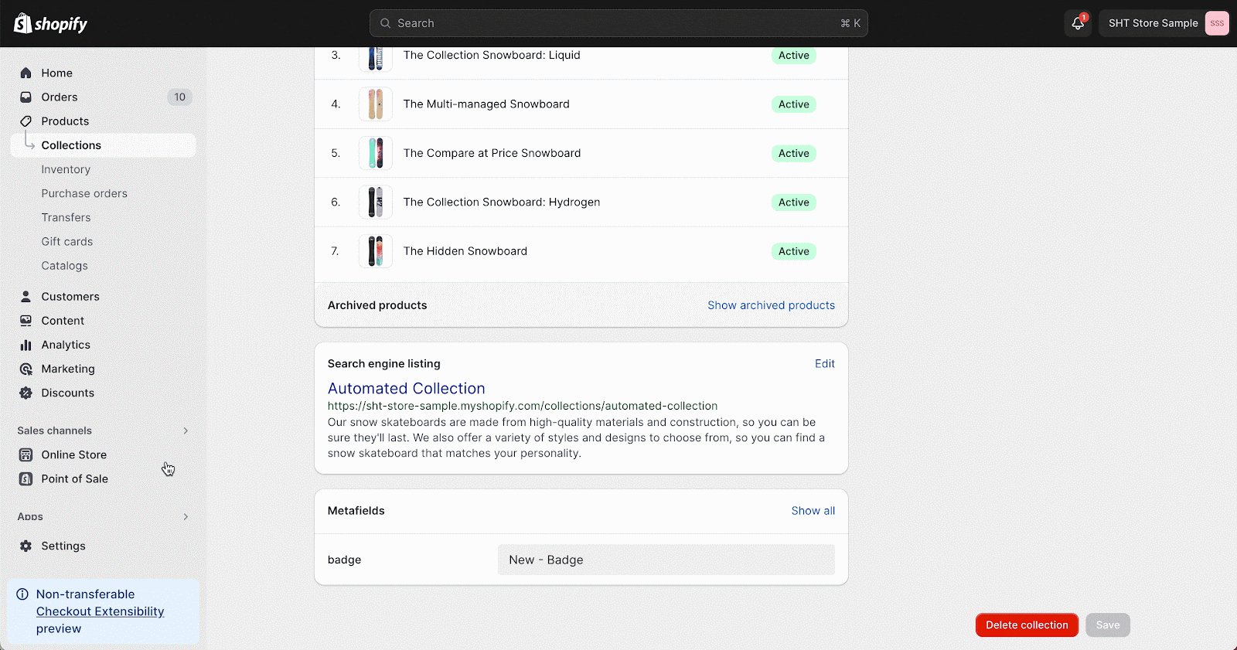Expand the Sales channels chevron
Image resolution: width=1237 pixels, height=650 pixels.
tap(186, 430)
